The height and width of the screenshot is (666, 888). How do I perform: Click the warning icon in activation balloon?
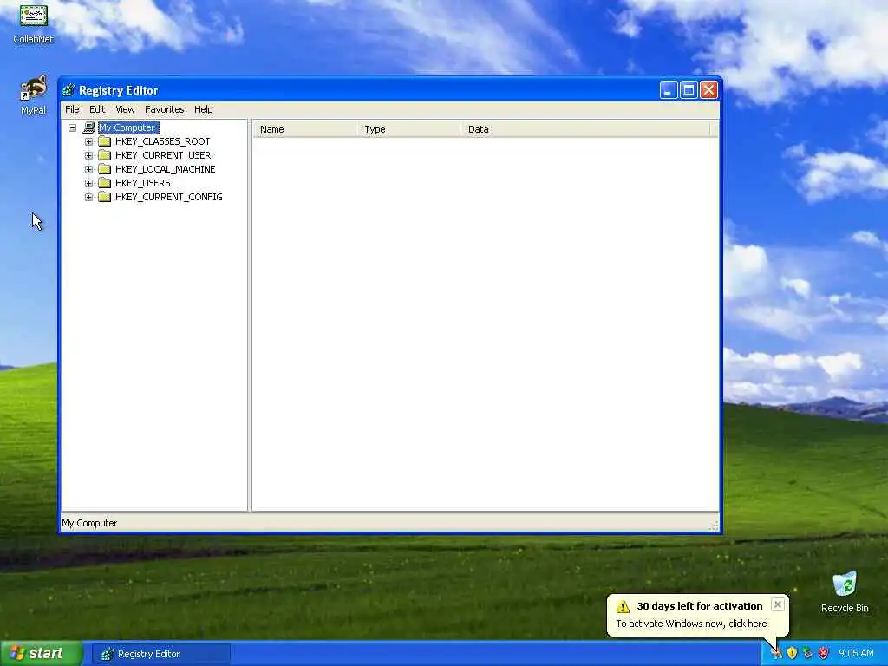(x=623, y=606)
